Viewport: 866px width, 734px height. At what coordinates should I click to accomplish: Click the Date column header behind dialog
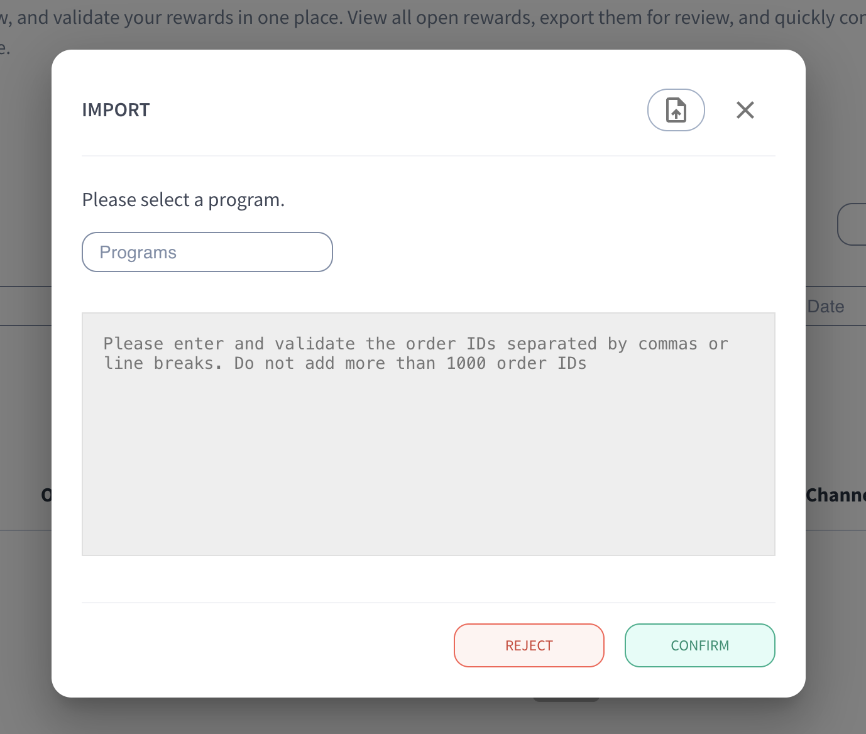click(x=826, y=307)
